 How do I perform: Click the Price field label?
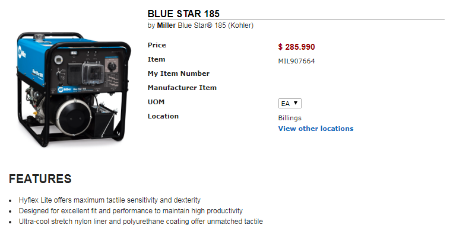pyautogui.click(x=157, y=45)
